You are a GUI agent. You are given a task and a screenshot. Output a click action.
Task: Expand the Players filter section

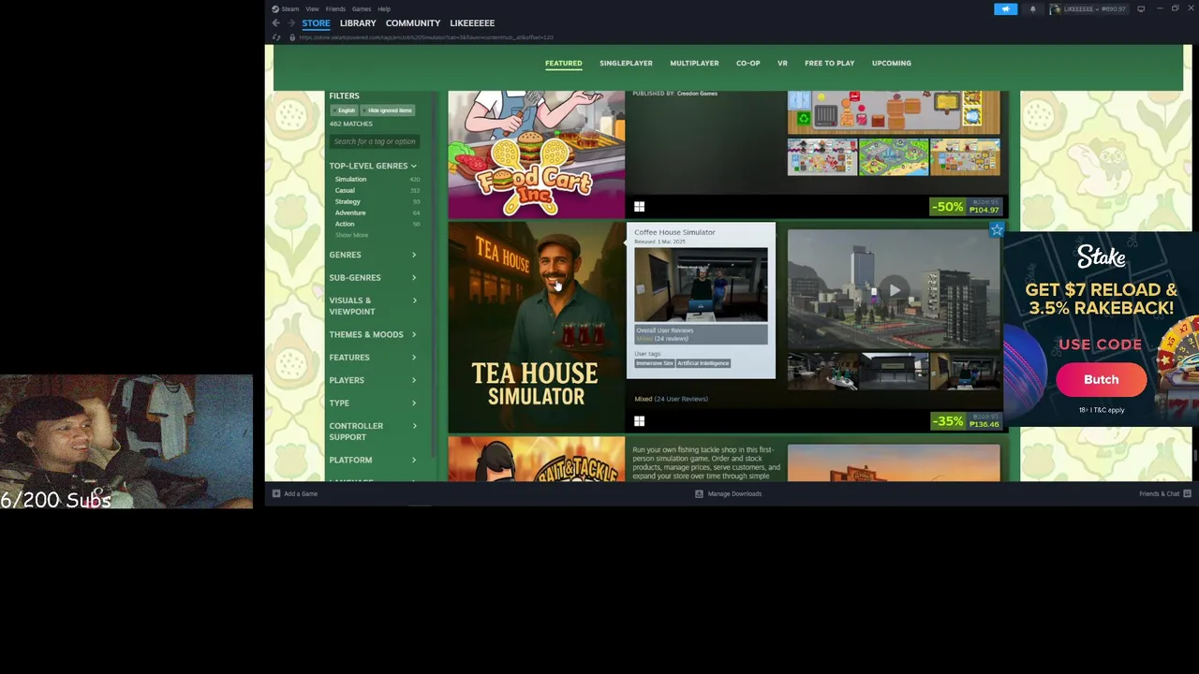tap(373, 380)
